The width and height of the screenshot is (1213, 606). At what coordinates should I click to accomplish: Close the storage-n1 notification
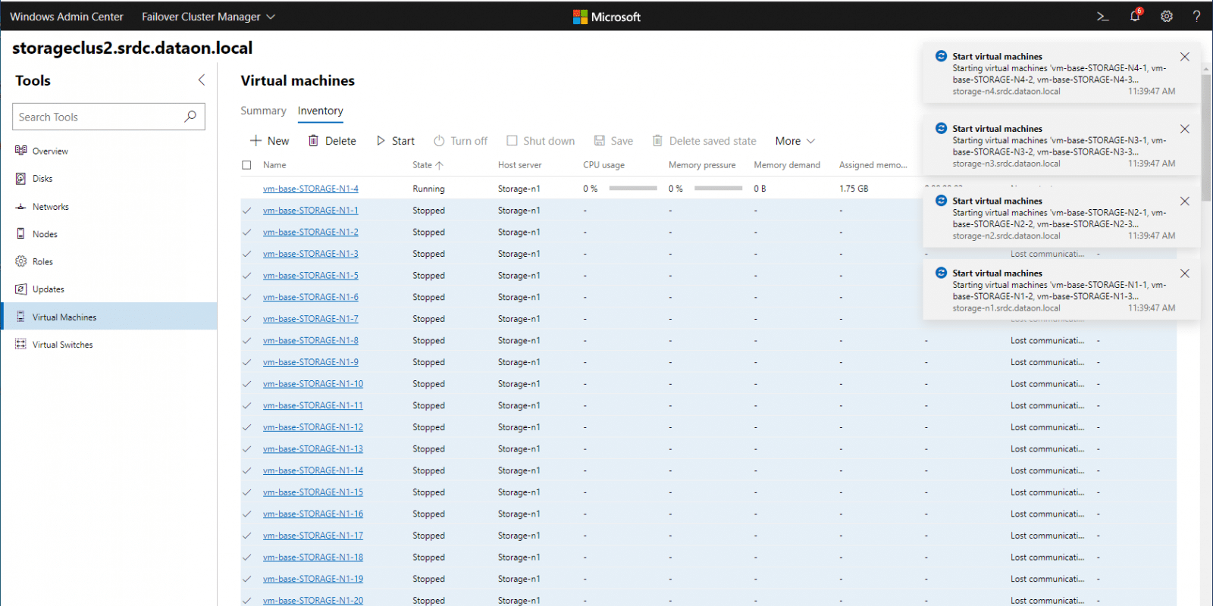[1185, 273]
